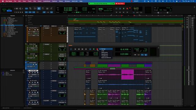Click the Tracks list options circle icon
196x110 pixels.
[x=23, y=16]
